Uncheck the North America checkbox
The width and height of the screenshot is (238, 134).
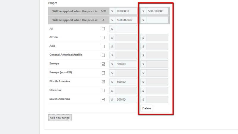(x=103, y=82)
